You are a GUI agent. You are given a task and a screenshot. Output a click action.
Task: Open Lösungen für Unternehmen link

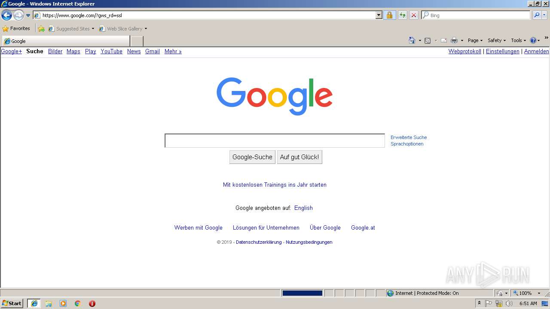[x=266, y=228]
